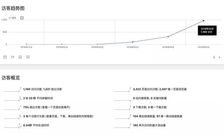The image size is (224, 135).
Task: Click the 2019年01月 axis label
Action: (x=62, y=47)
